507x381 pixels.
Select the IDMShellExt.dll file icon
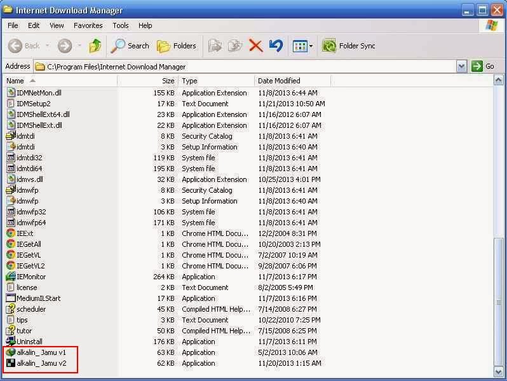tap(11, 125)
